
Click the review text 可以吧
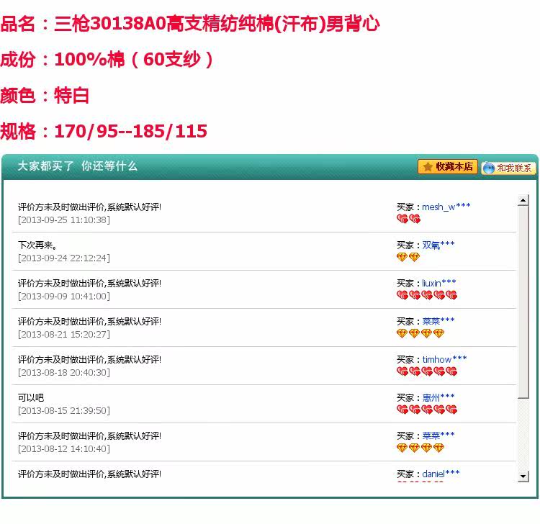pos(31,397)
